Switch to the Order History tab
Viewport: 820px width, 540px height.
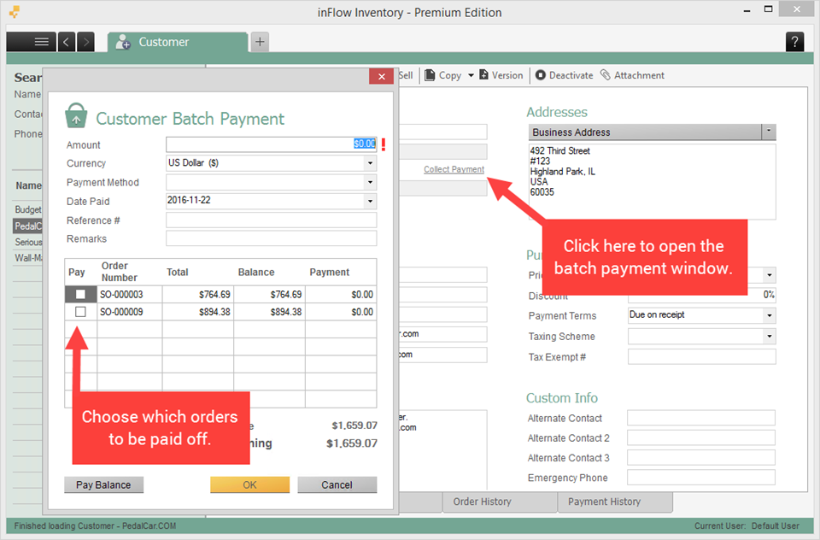click(499, 502)
